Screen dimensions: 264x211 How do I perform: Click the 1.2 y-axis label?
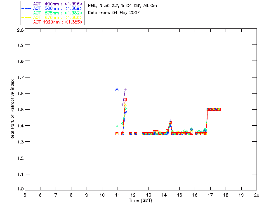tap(20, 158)
